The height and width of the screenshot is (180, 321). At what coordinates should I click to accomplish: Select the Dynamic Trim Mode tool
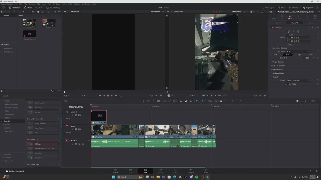point(153,101)
